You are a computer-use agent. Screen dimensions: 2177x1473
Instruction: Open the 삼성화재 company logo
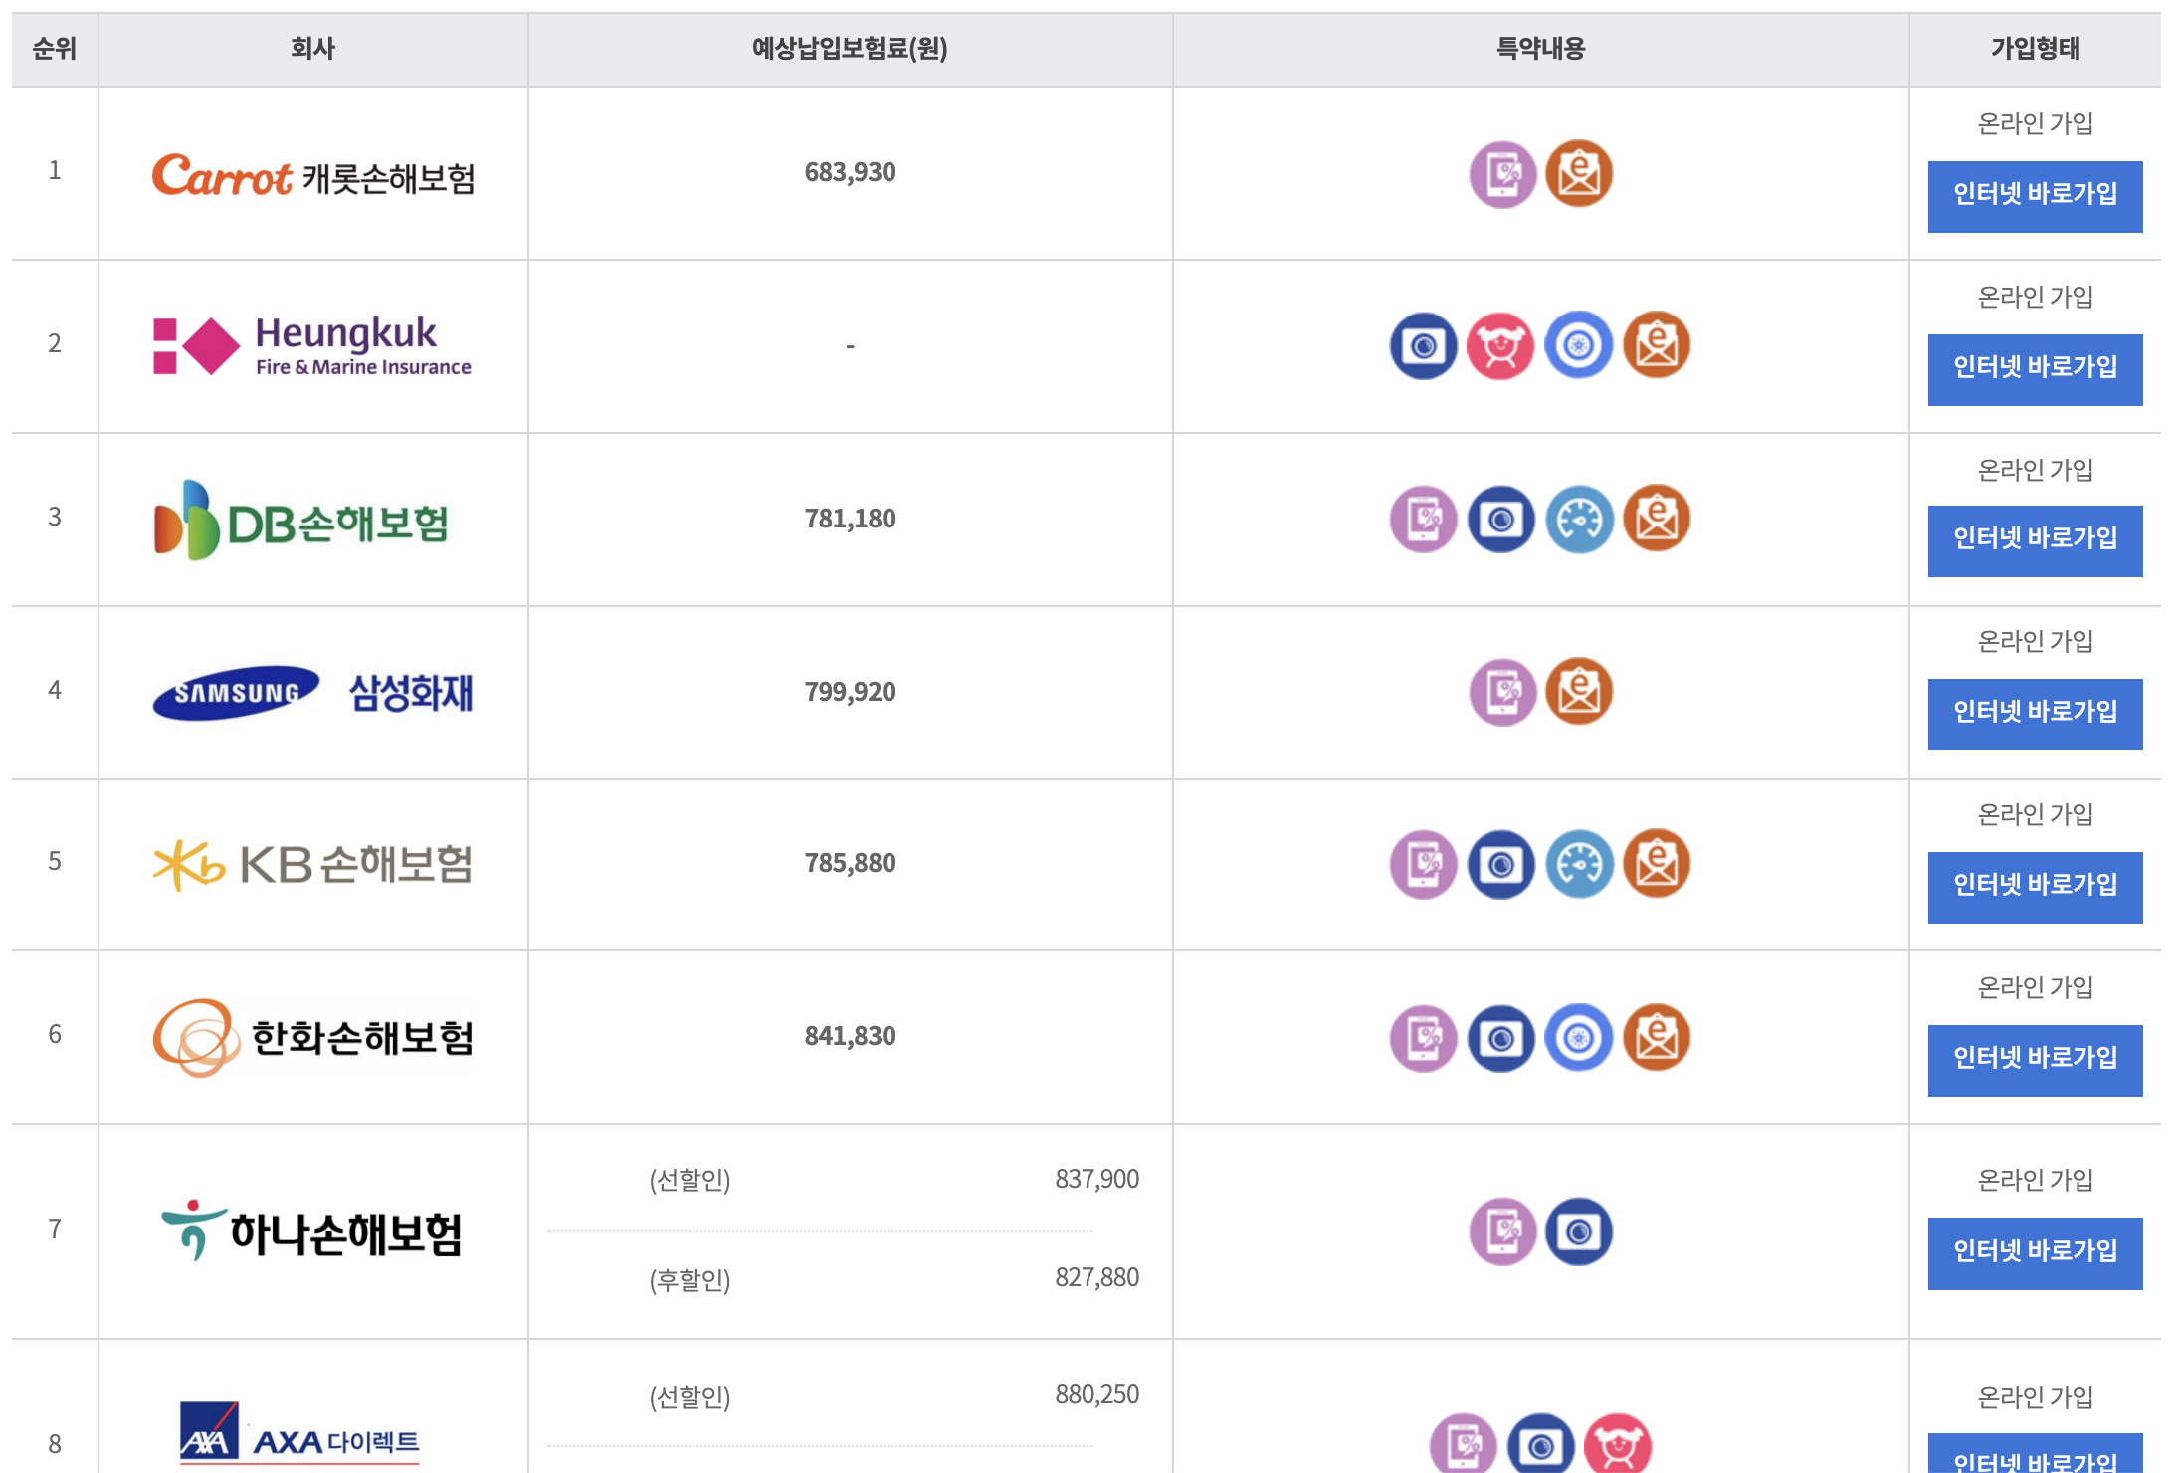point(312,693)
